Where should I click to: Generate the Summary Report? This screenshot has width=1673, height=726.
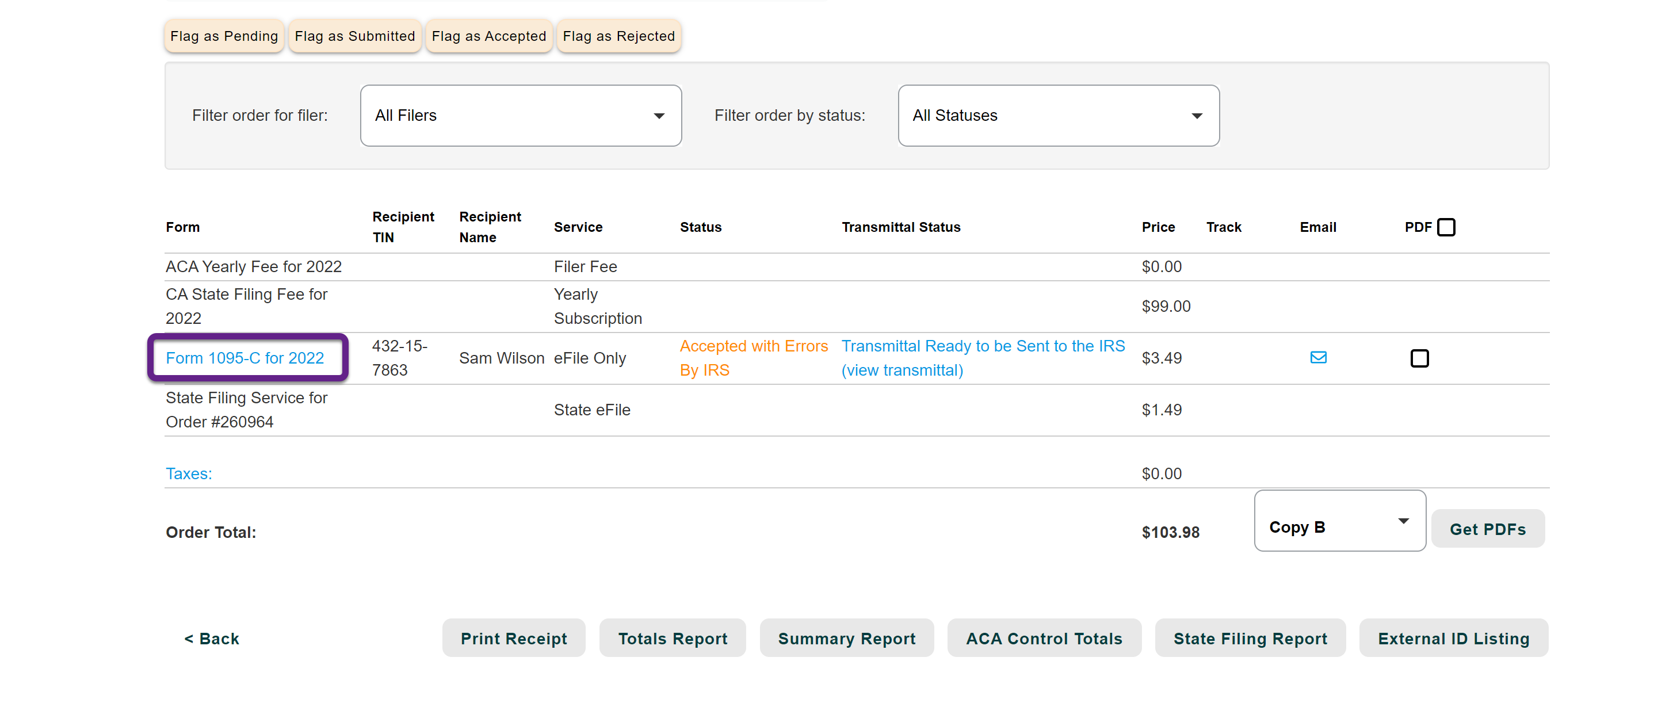846,639
